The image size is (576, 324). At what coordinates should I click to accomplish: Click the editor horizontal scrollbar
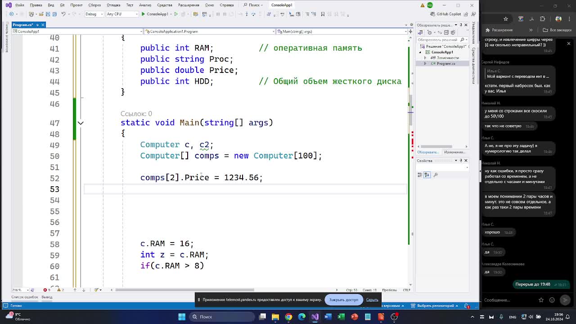(184, 290)
